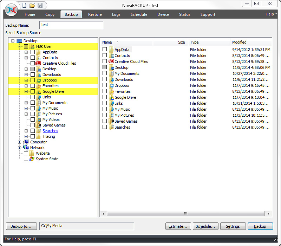The height and width of the screenshot is (246, 281).
Task: Click the Computer icon in tree
Action: pyautogui.click(x=26, y=142)
